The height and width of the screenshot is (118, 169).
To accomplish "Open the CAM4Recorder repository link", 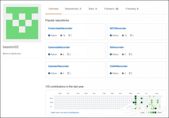I will (119, 66).
